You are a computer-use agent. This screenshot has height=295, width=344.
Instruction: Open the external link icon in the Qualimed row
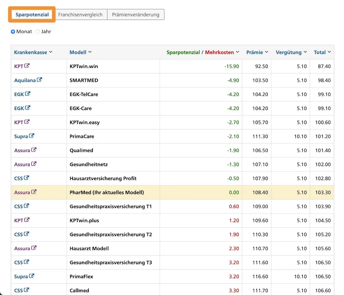[34, 150]
